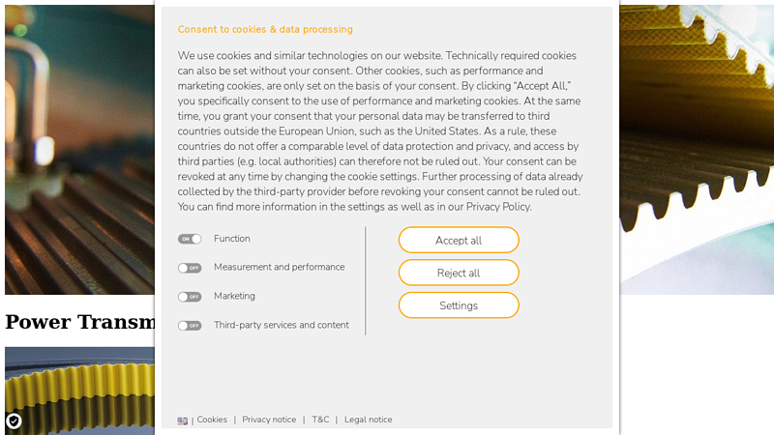
Task: Enable Third-party services and content switch
Action: point(190,326)
